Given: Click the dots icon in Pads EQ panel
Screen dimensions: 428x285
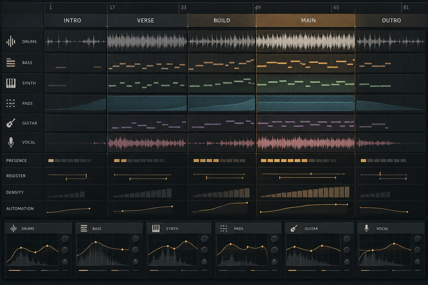Looking at the screenshot, I should pyautogui.click(x=224, y=229).
